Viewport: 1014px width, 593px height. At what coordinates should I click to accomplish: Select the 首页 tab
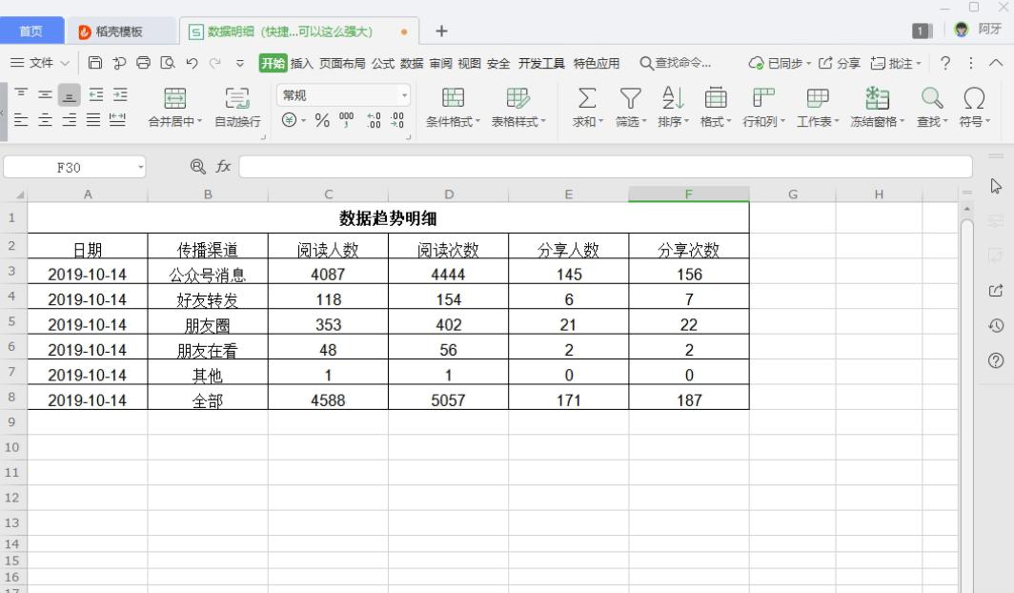point(31,30)
